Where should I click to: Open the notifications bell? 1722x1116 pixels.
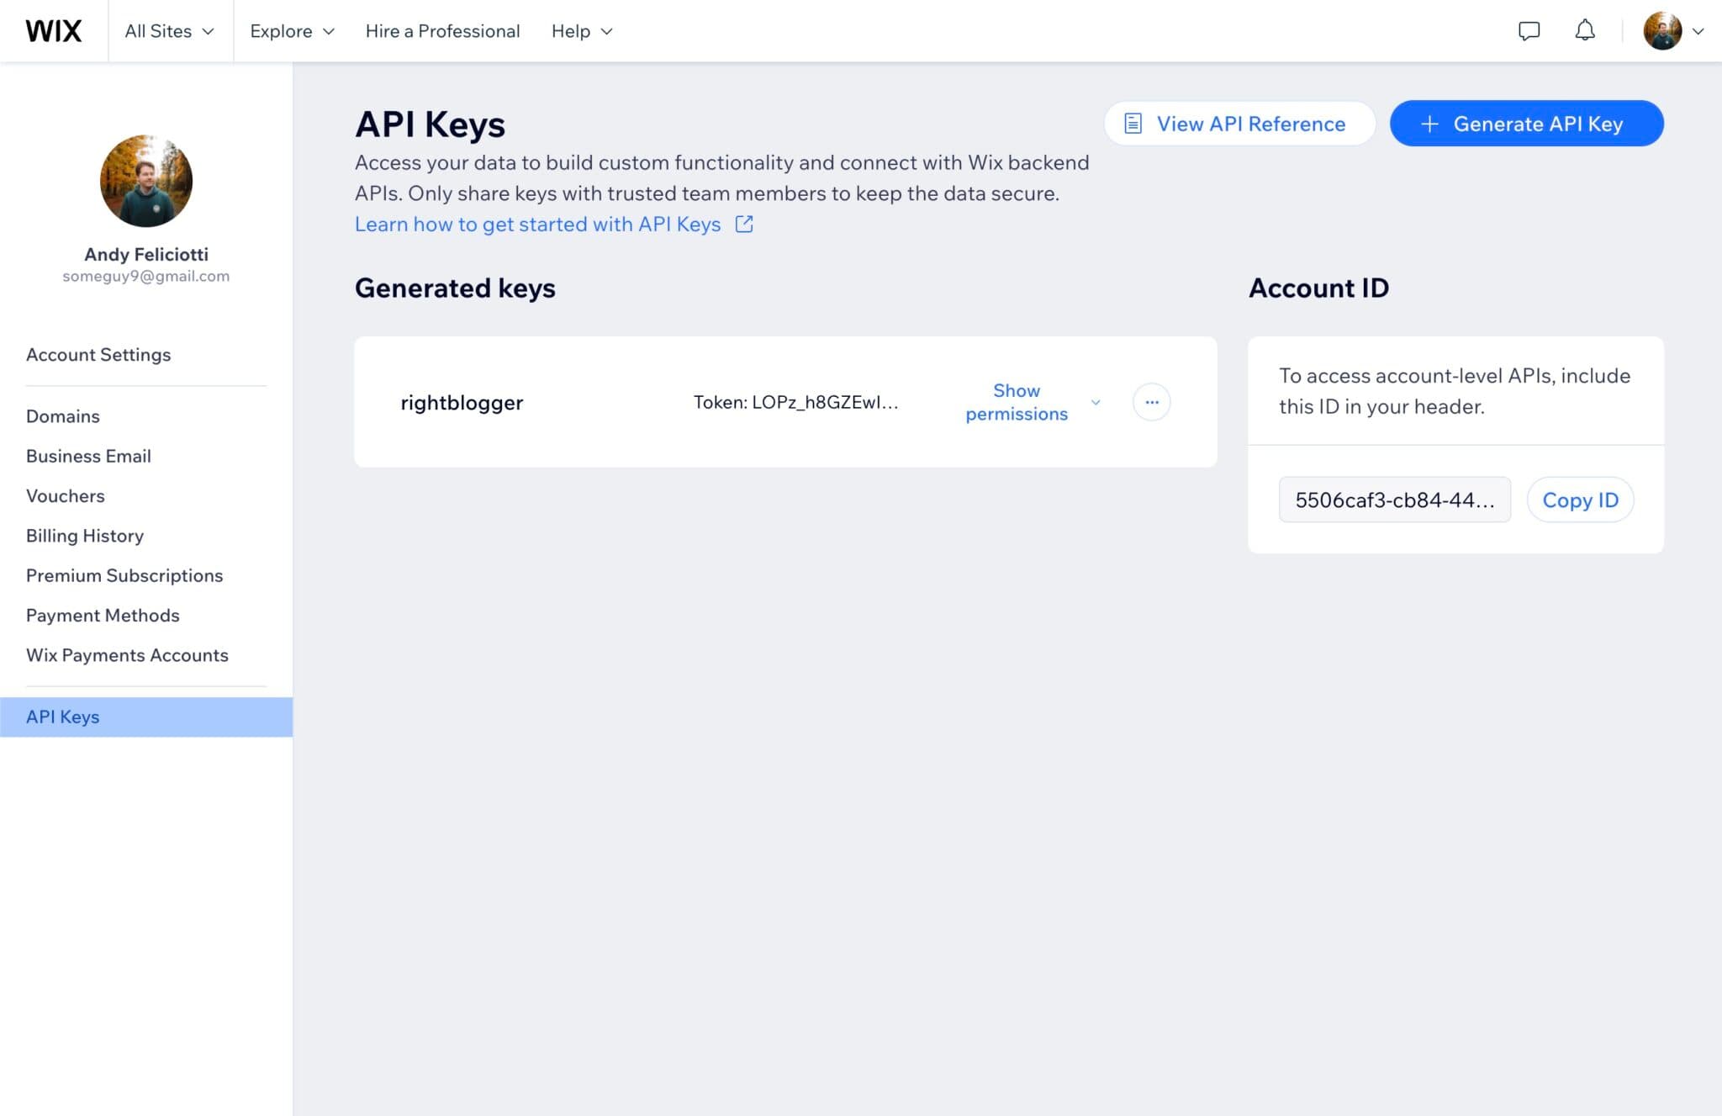1584,30
